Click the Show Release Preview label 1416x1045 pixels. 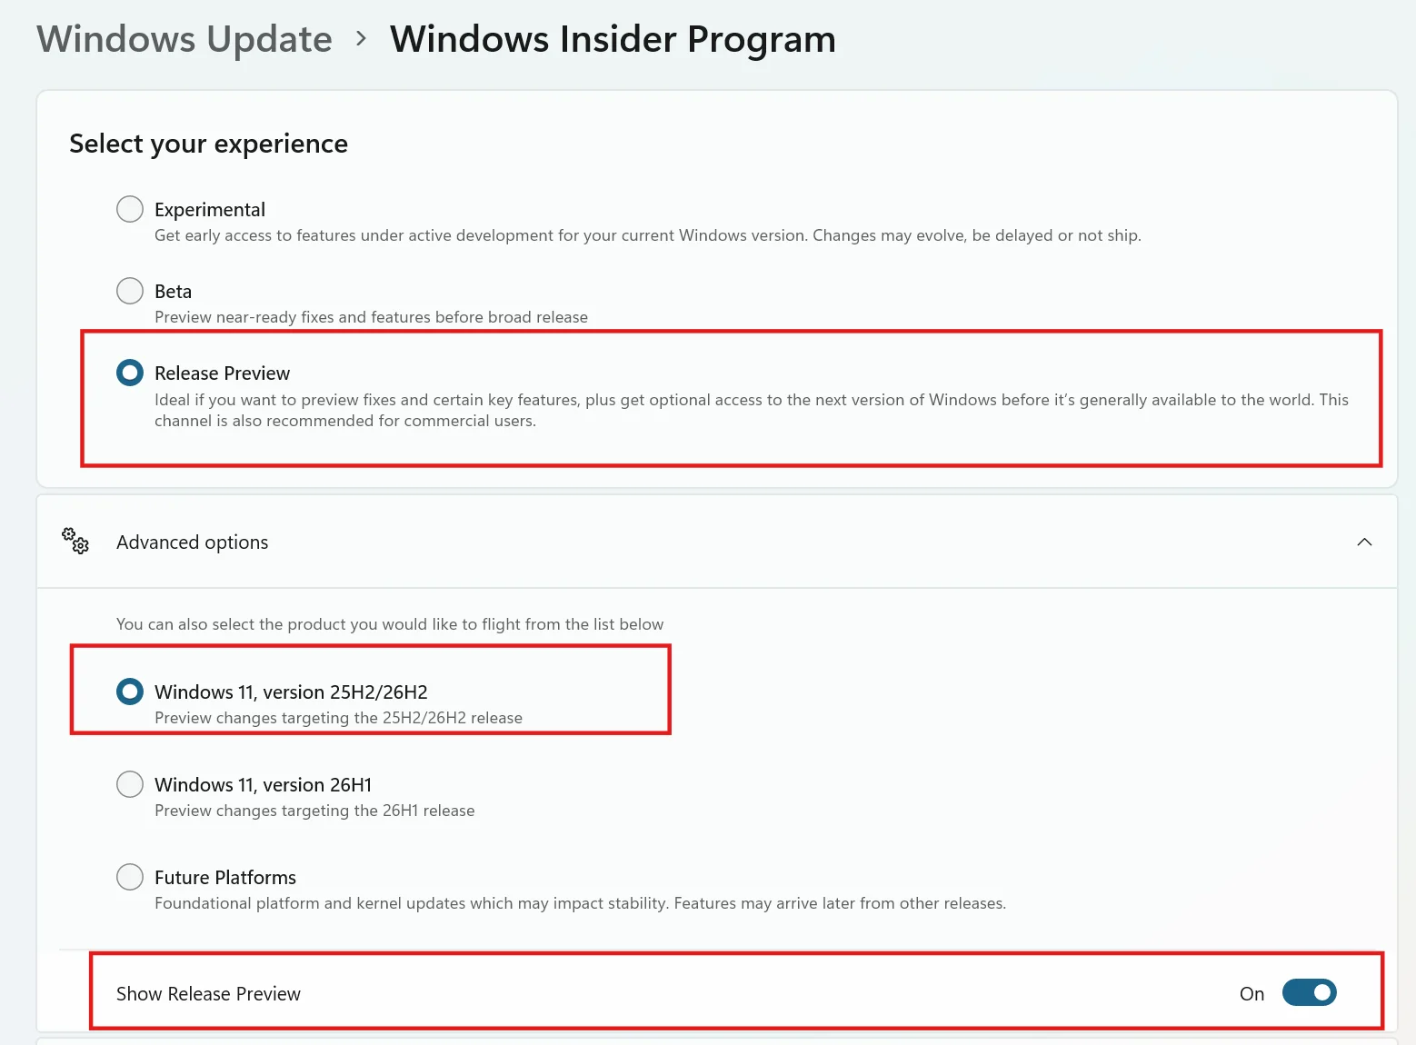[x=208, y=994]
